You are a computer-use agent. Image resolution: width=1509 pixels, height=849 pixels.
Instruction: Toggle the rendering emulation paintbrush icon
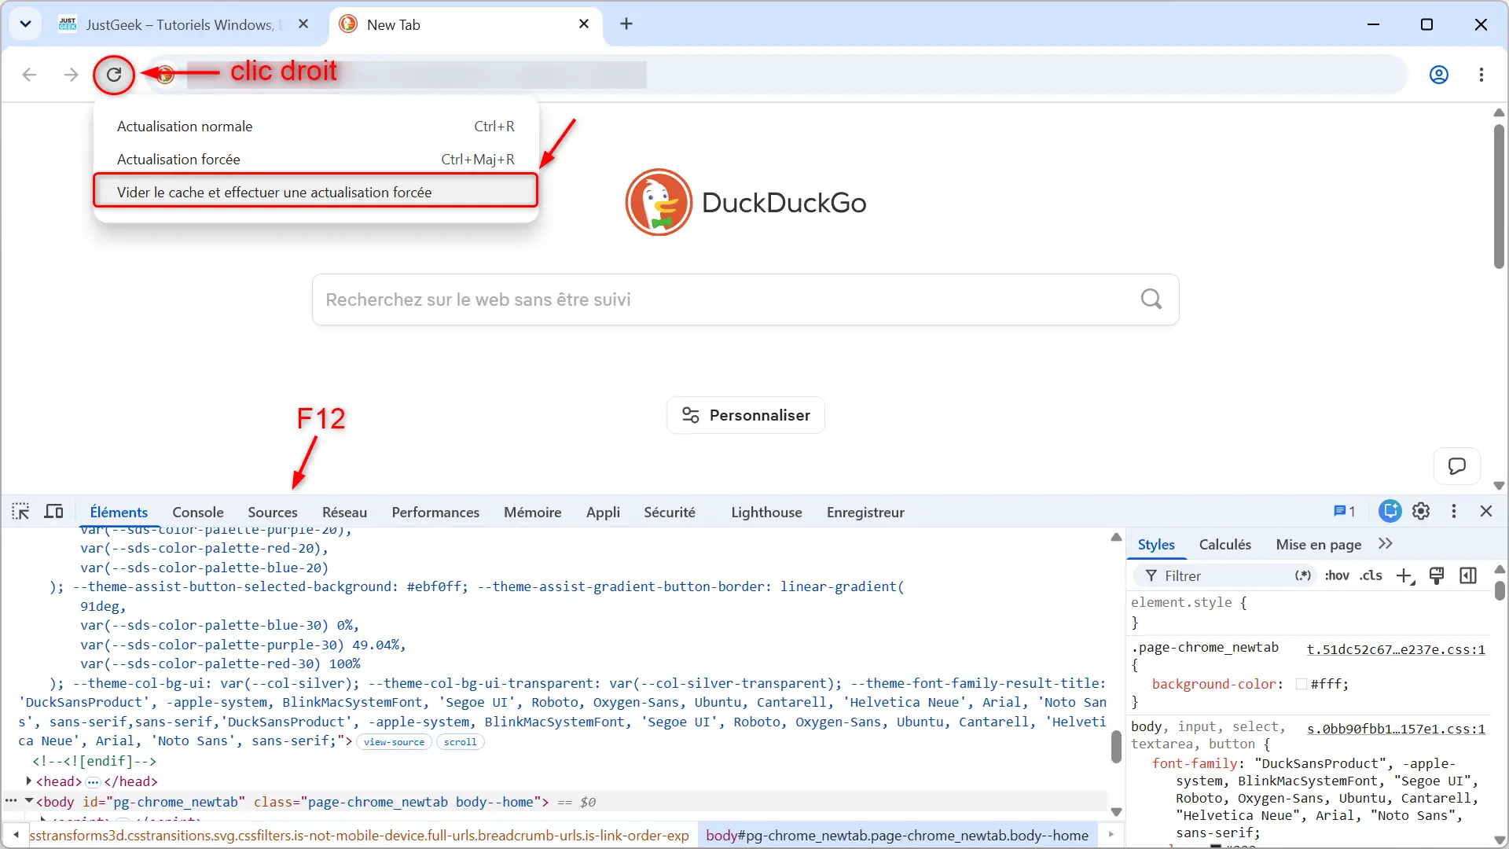tap(1437, 576)
